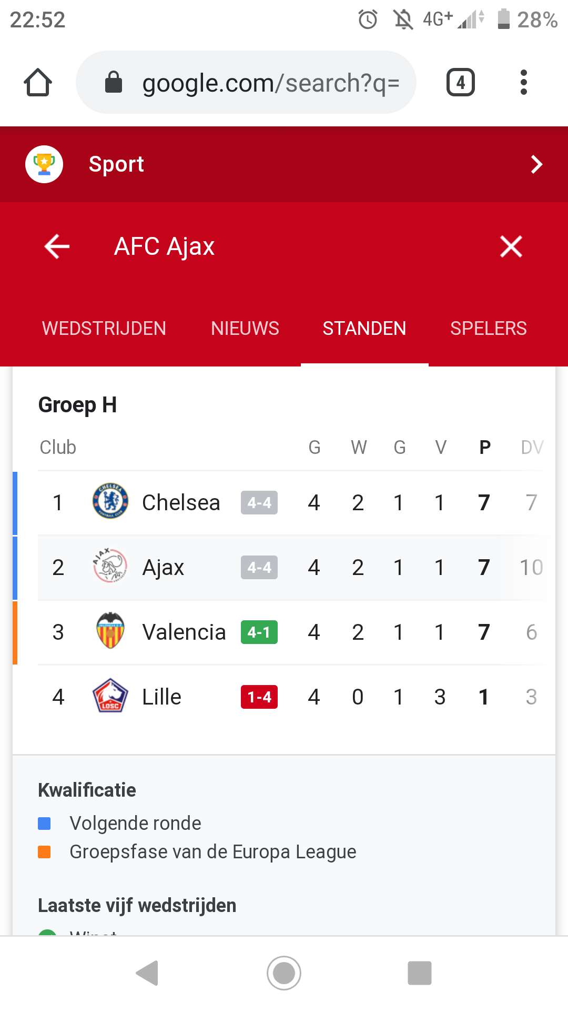Tap the Ajax club logo

click(110, 567)
